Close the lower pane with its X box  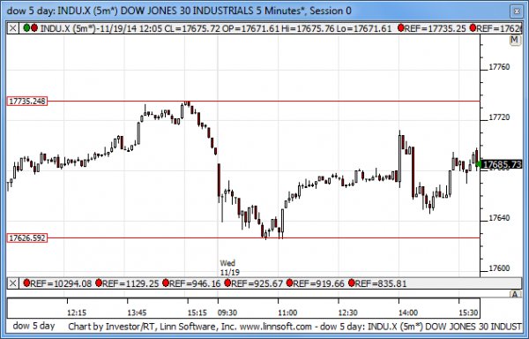(13, 283)
